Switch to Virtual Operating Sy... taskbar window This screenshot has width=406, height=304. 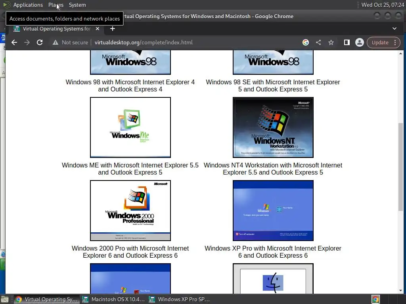46,299
